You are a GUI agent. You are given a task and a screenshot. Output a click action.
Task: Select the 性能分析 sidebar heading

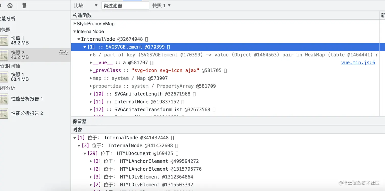pos(8,19)
